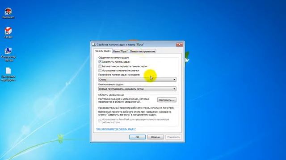Click the Положение панели задач на экране: label
The image size is (286, 160).
pyautogui.click(x=119, y=75)
